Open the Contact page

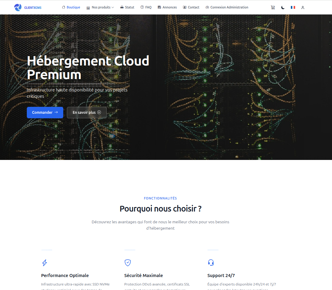tap(191, 7)
